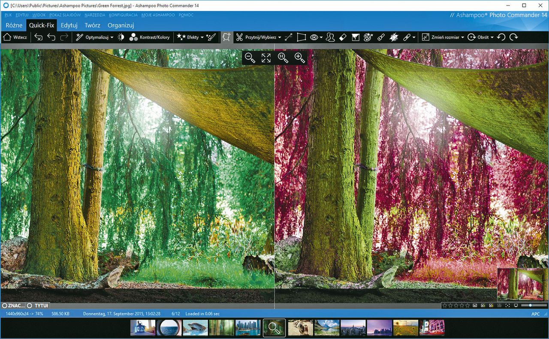549x339 pixels.
Task: Click the fifth rating star
Action: [468, 306]
